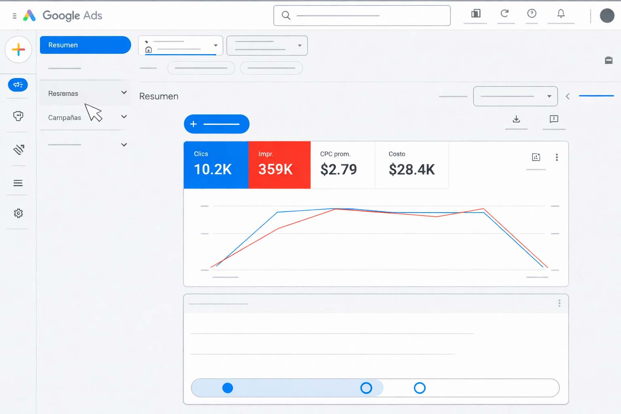Open the help icon in top bar
The height and width of the screenshot is (414, 621).
[x=532, y=14]
